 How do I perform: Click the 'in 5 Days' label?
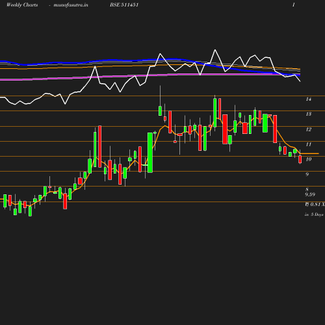tap(314, 214)
